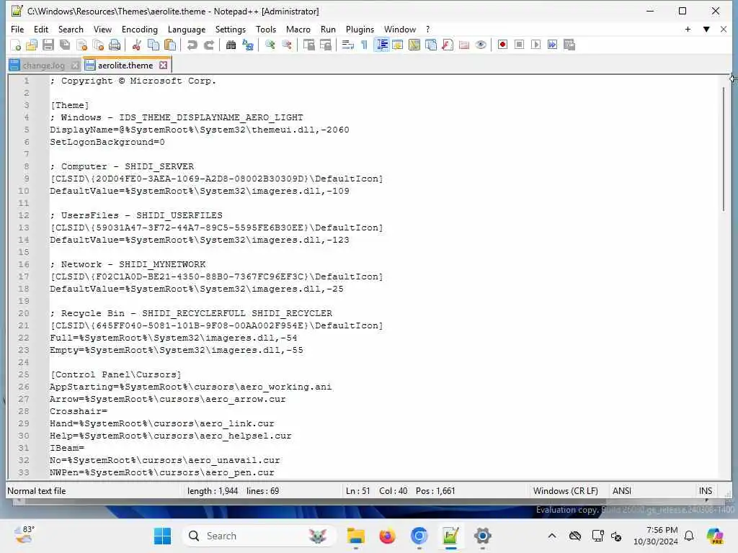Click Windows (CR LF) in status bar
The height and width of the screenshot is (553, 738).
tap(565, 491)
